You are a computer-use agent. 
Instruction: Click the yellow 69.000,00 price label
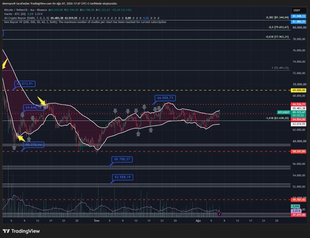point(299,90)
